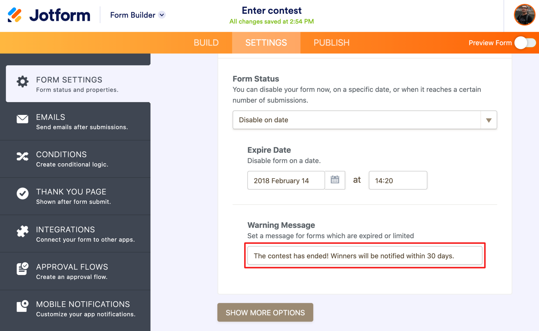Switch to the Publish tab

[331, 42]
